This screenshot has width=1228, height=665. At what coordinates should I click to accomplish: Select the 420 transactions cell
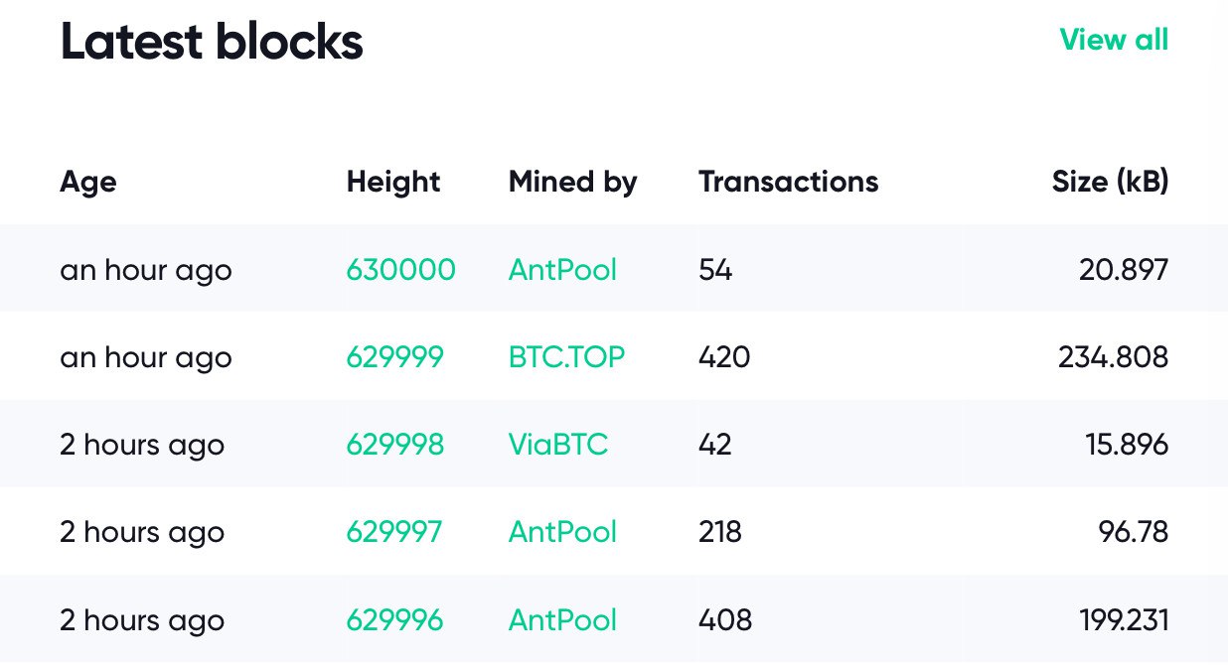724,357
